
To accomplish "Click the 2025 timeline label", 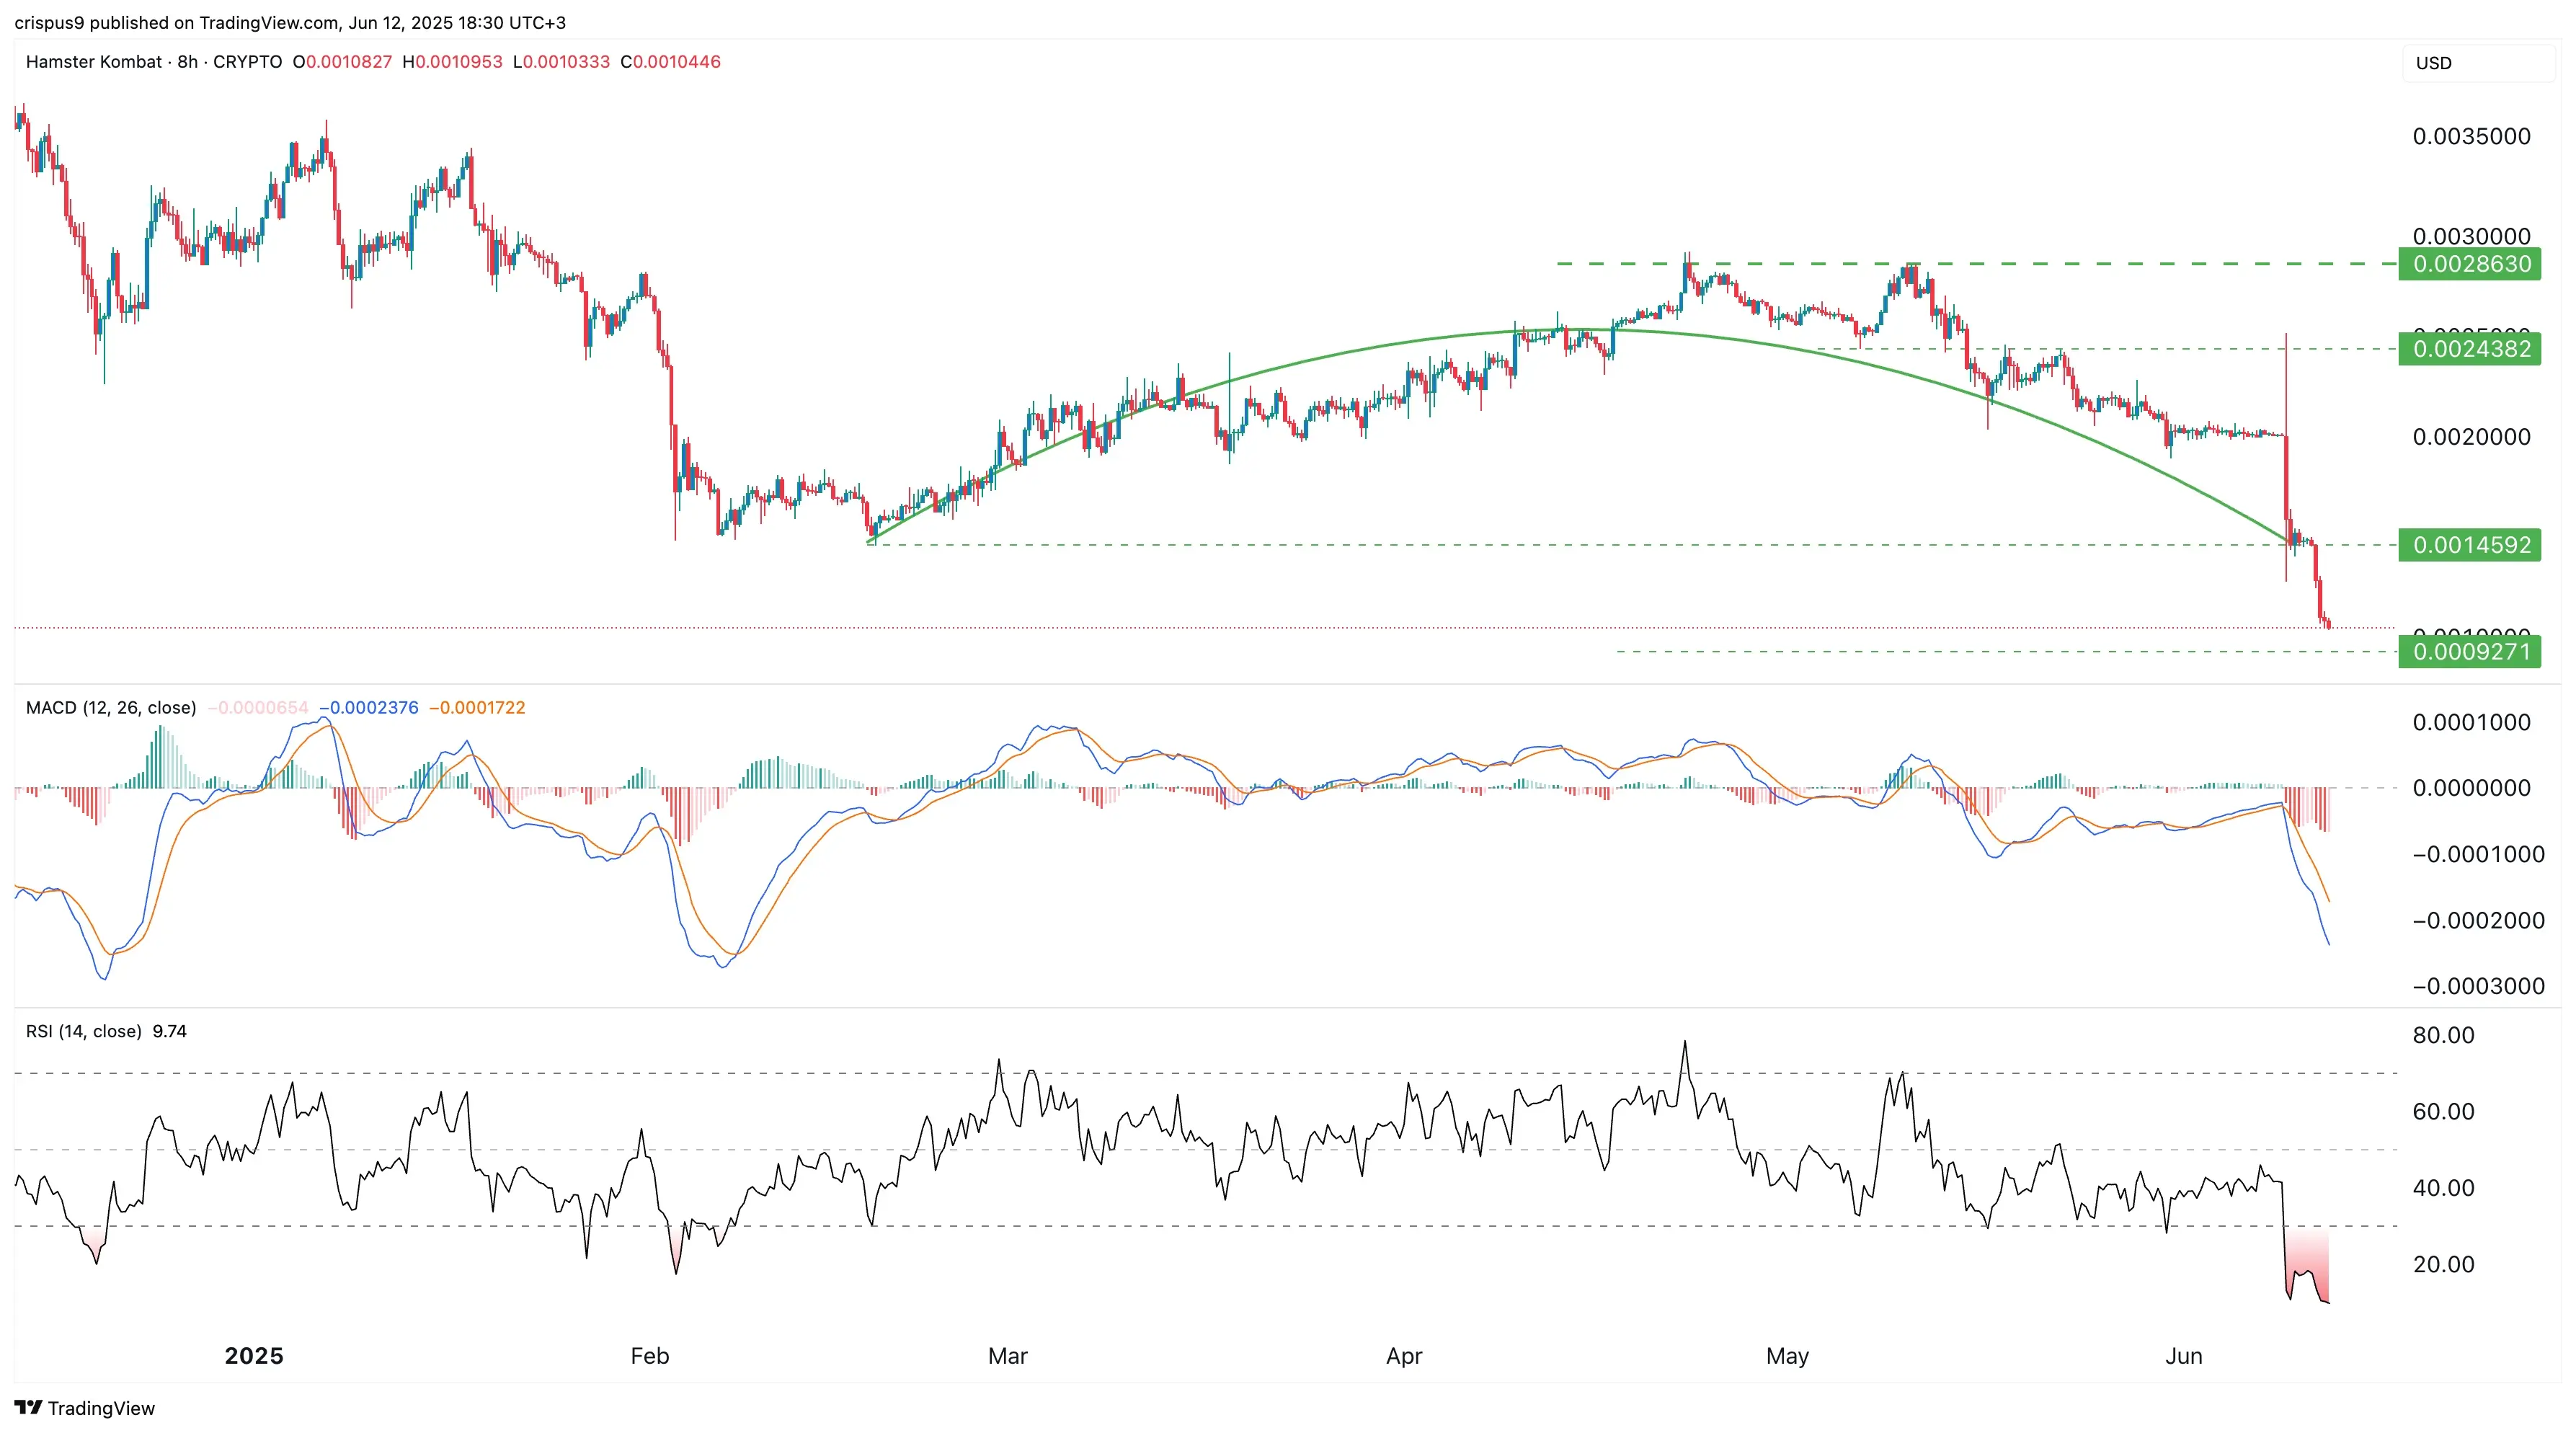I will click(x=254, y=1356).
